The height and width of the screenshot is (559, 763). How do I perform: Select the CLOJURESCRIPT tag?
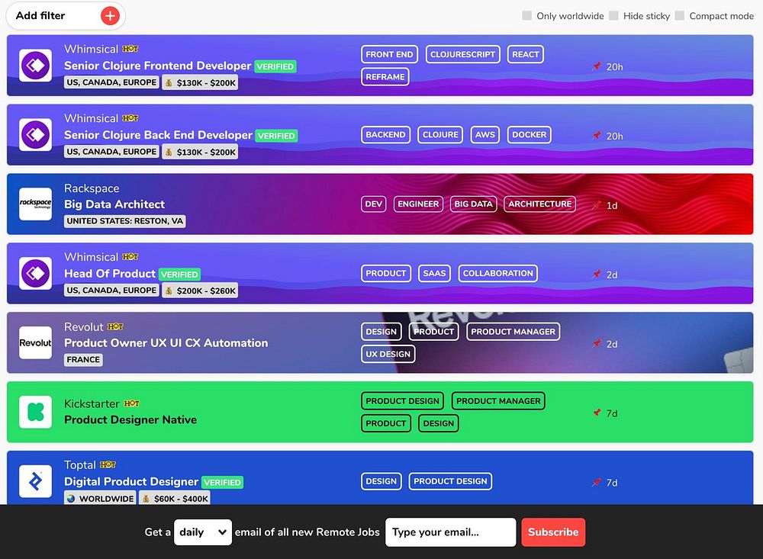click(463, 54)
